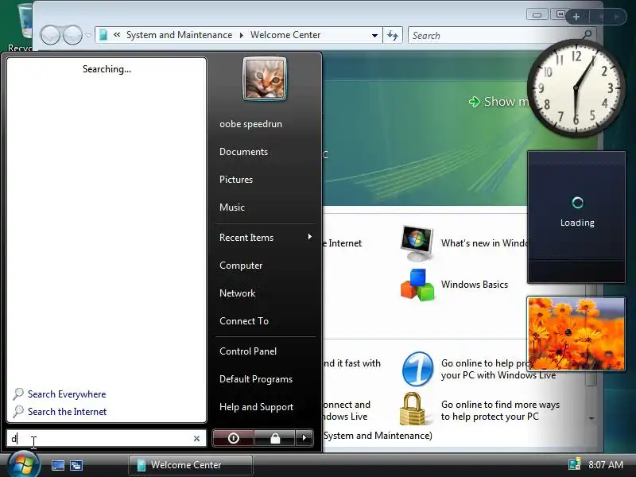
Task: Click What's new in Windows text
Action: (484, 243)
